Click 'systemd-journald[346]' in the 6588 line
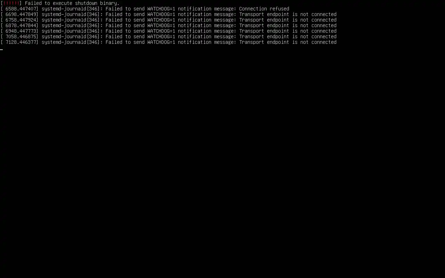 (71, 9)
